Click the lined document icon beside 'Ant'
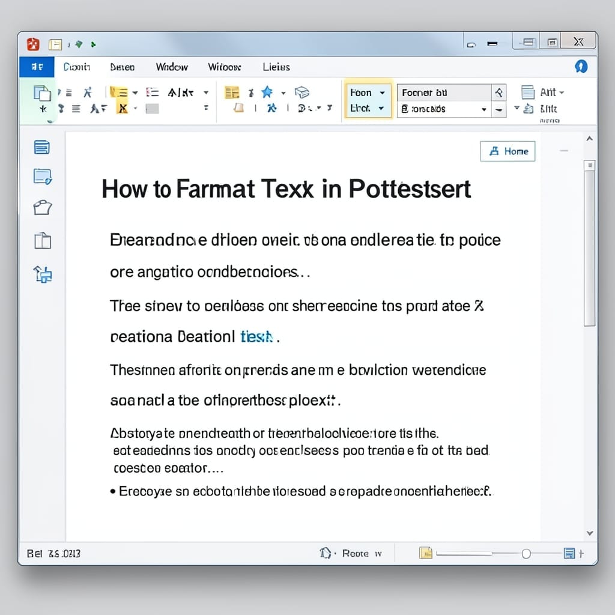Image resolution: width=615 pixels, height=615 pixels. coord(528,92)
